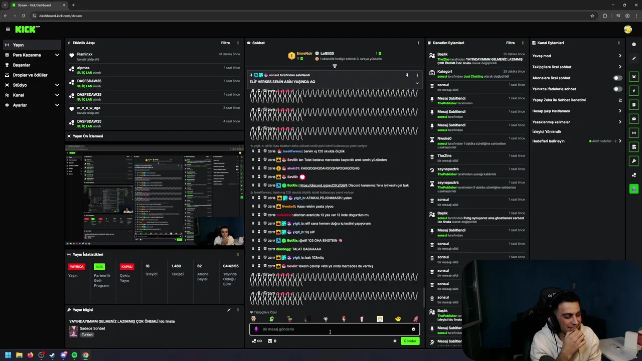Open Yavaş mod settings chevron

620,56
